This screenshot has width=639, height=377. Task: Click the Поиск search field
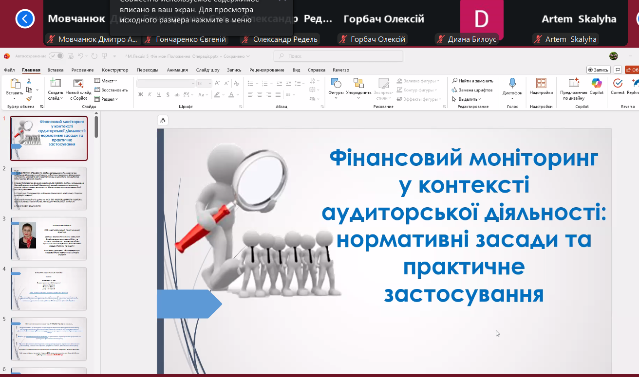[339, 56]
